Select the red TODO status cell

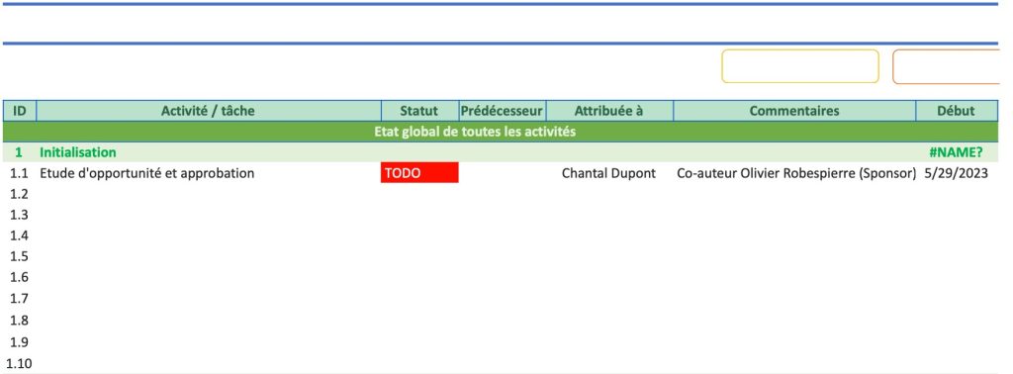click(419, 173)
